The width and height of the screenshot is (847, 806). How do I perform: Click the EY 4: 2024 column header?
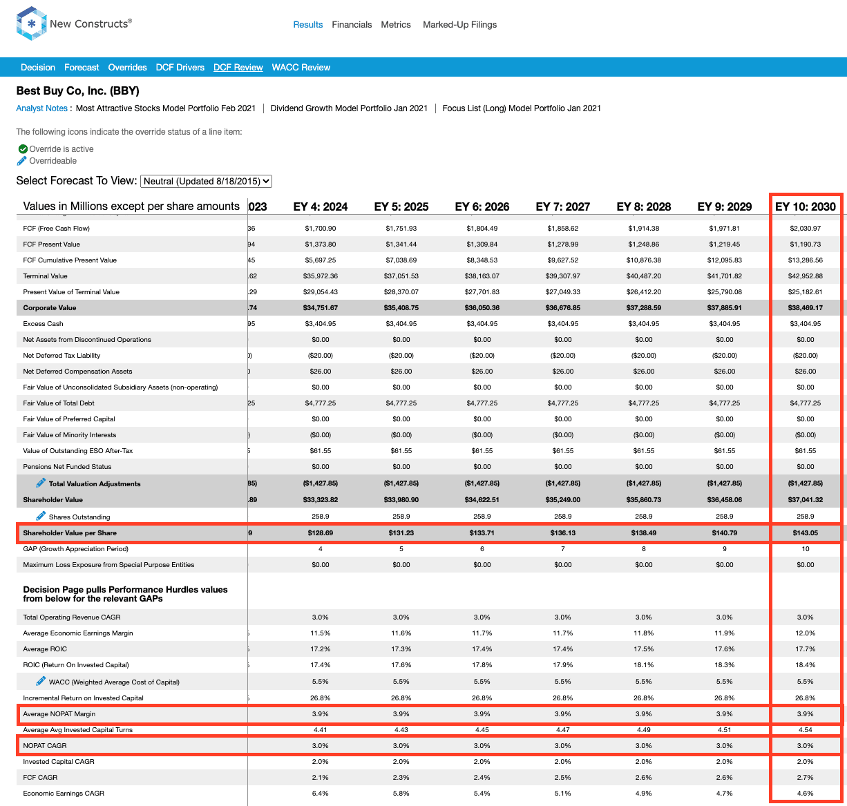click(x=321, y=207)
